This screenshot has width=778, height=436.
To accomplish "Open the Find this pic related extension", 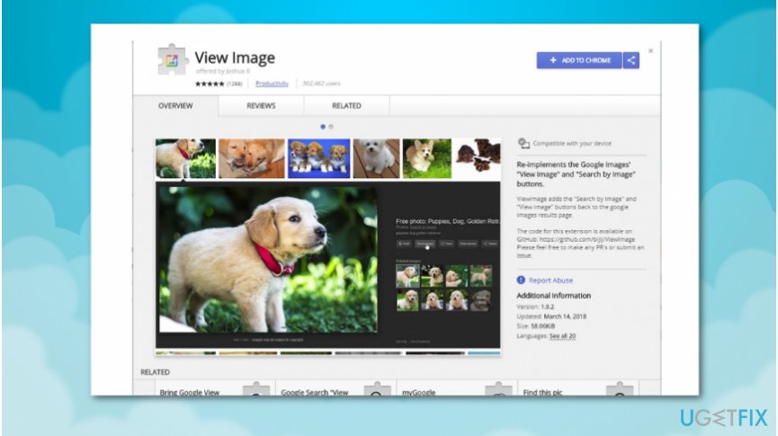I will tap(578, 388).
